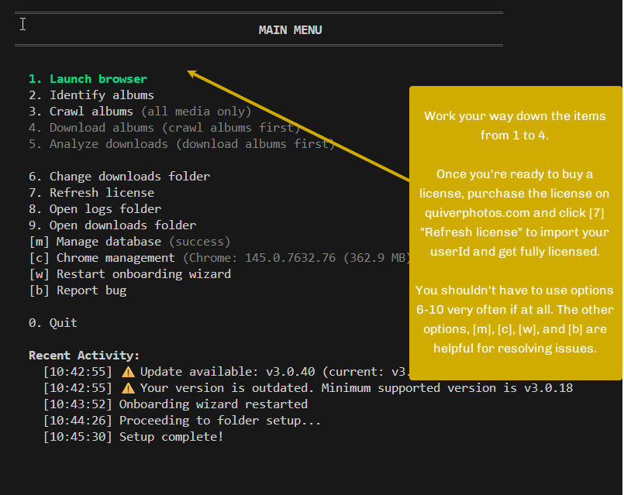Select "9. Open downloads folder"

pos(112,225)
